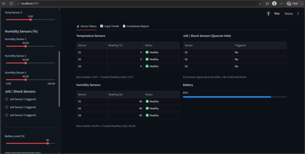The height and width of the screenshot is (154, 305).
Task: Stop the running Streamlit script
Action: tap(277, 13)
